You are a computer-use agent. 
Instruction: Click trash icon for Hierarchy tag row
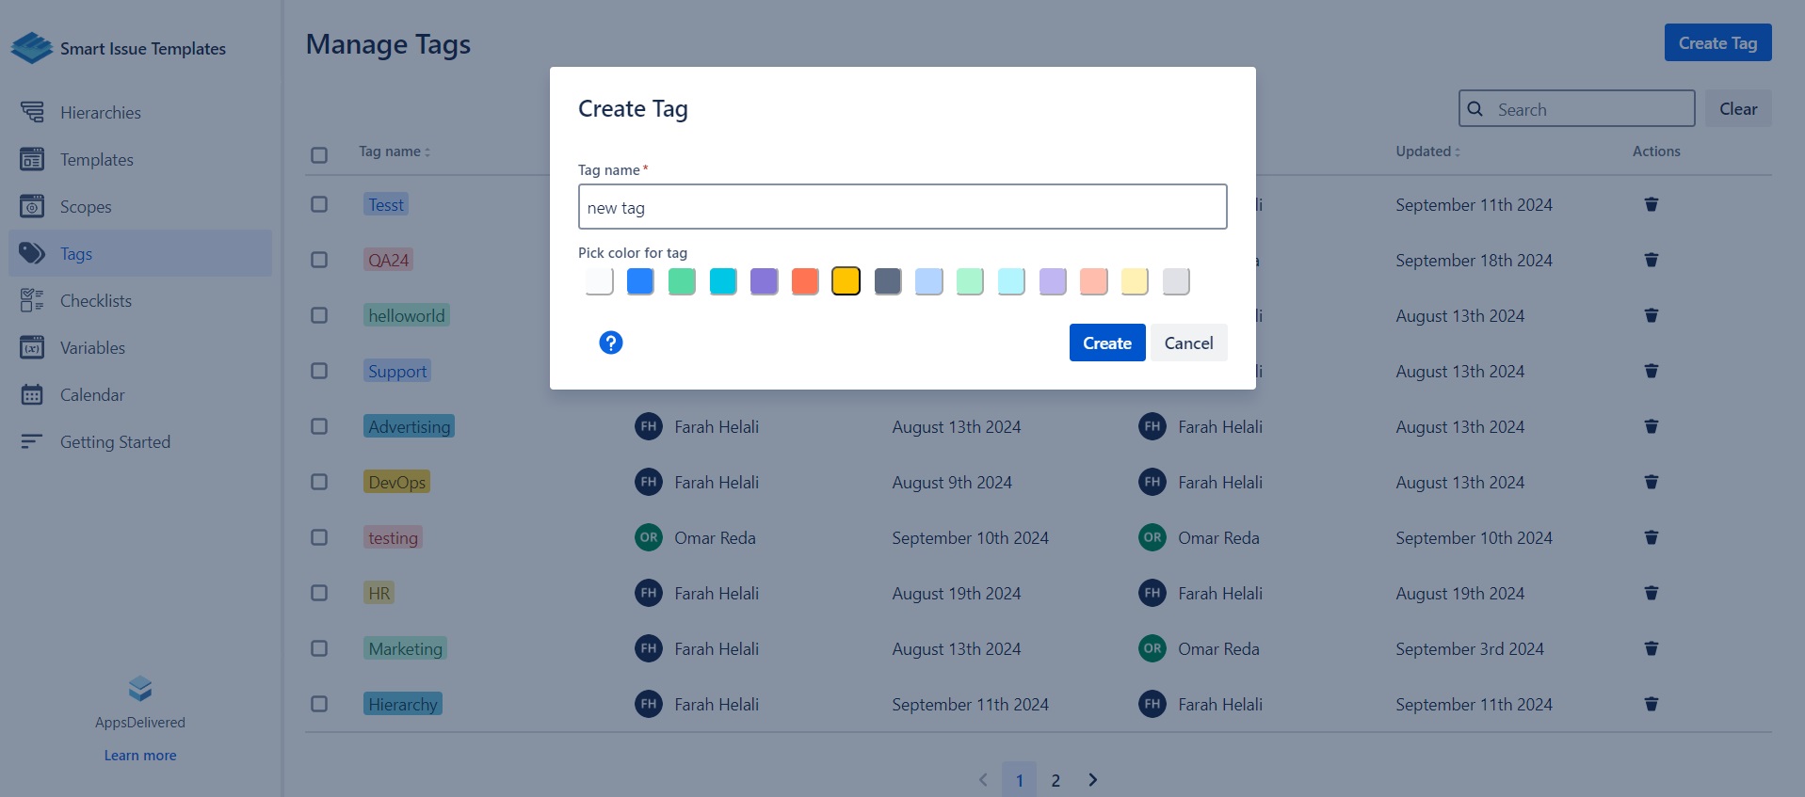coord(1651,704)
